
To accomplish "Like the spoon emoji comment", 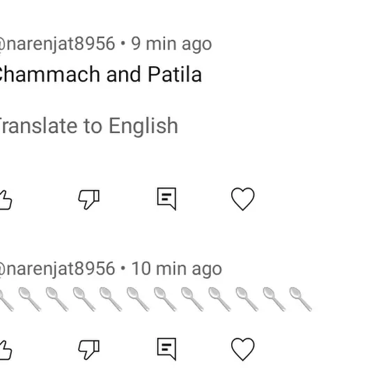I will click(x=6, y=350).
